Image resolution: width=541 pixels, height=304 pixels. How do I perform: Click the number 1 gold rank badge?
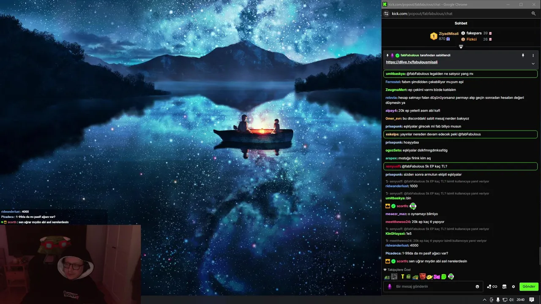tap(433, 36)
